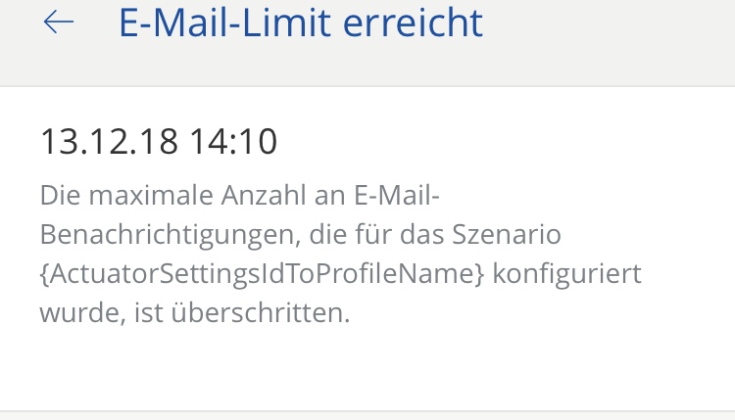Go back using the blue arrow icon
Image resolution: width=735 pixels, height=420 pixels.
tap(59, 22)
